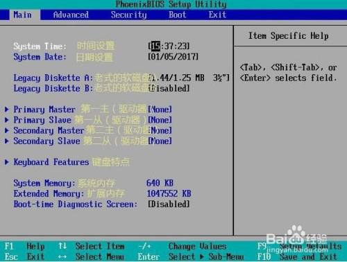Viewport: 347px width, 262px height.
Task: Click the System Memory label
Action: [x=44, y=183]
